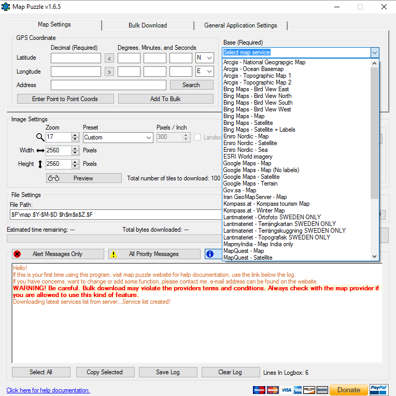Click the service list scroll down arrow
Screen dimensions: 396x396
[x=374, y=257]
